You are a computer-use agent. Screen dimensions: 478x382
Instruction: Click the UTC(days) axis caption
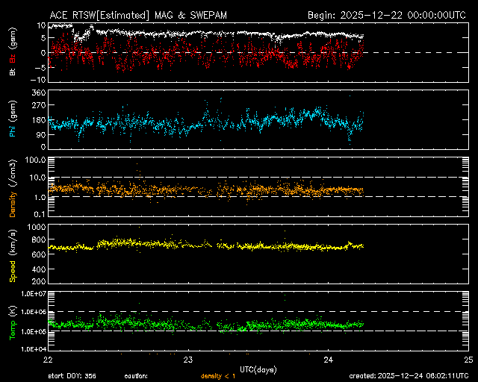258,369
